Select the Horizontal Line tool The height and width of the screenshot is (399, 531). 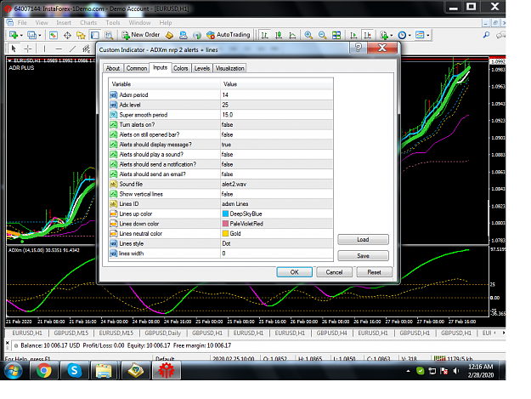(x=59, y=48)
